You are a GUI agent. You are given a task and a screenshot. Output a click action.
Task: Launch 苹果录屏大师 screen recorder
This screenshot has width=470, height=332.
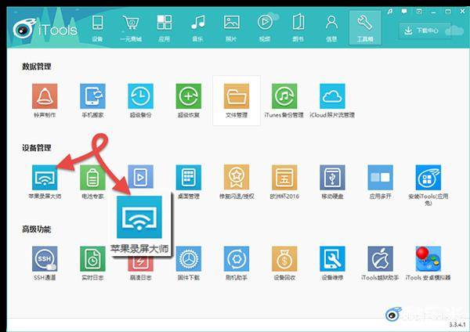[x=45, y=178]
